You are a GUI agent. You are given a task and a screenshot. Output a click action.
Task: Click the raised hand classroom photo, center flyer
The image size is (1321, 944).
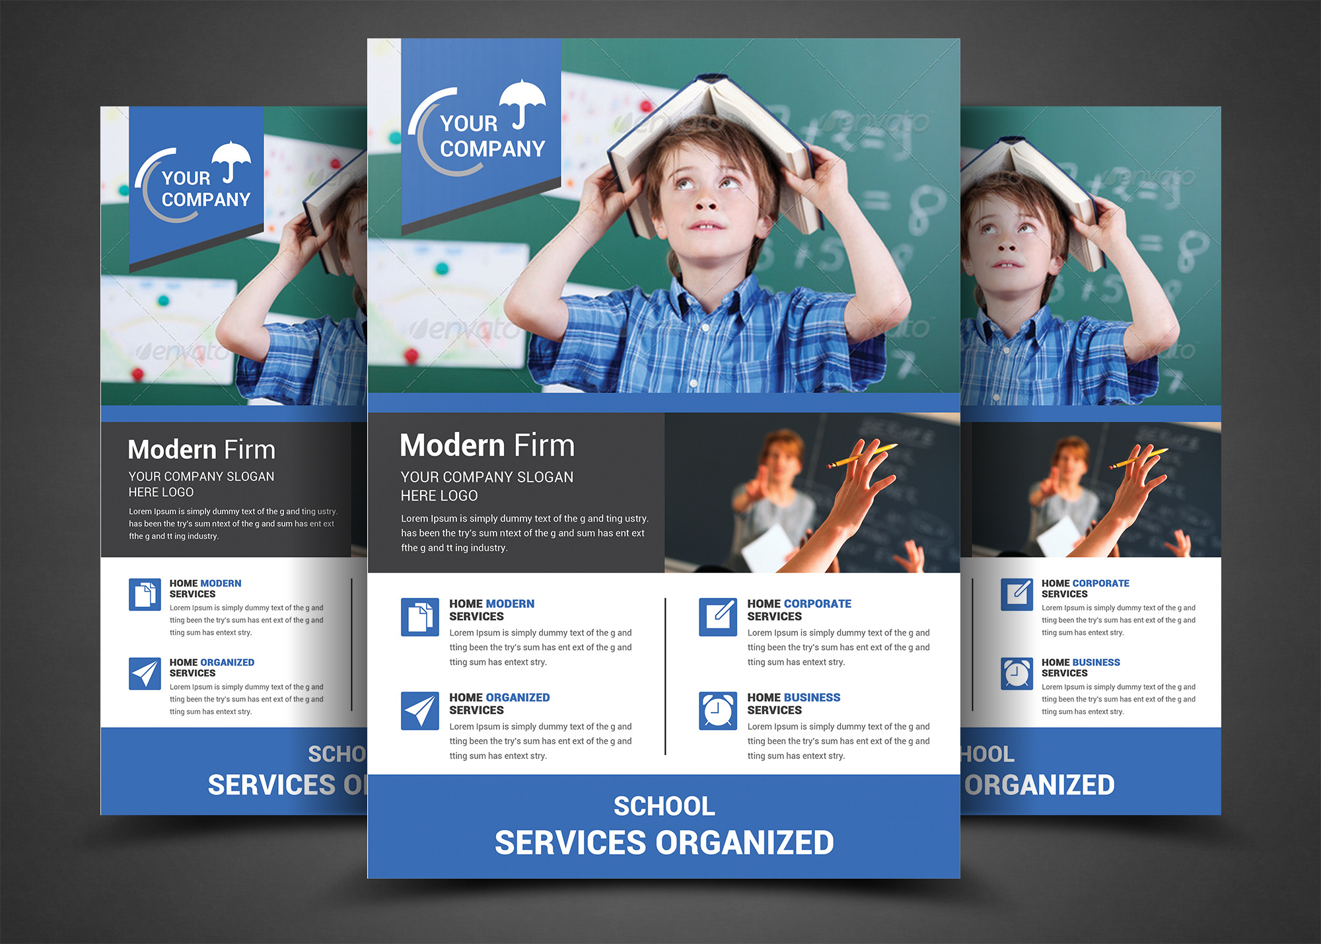tap(812, 493)
